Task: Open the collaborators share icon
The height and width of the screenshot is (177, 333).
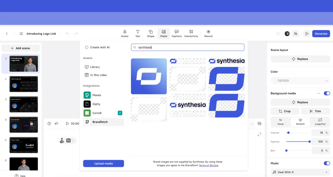Action: click(x=296, y=34)
